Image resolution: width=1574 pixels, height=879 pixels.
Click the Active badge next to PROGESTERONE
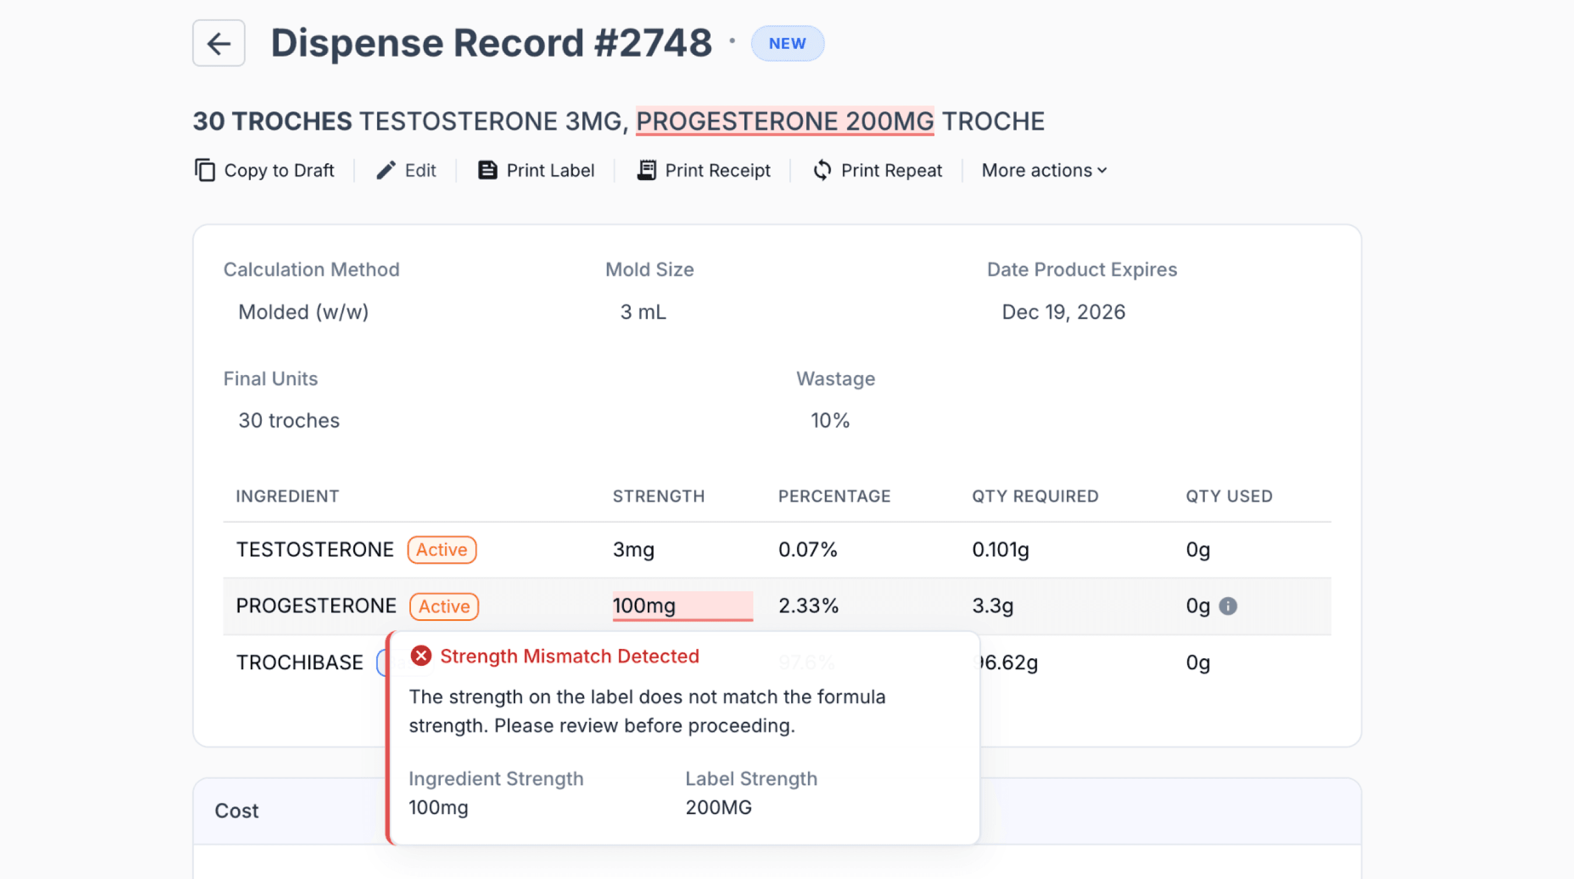pos(444,606)
